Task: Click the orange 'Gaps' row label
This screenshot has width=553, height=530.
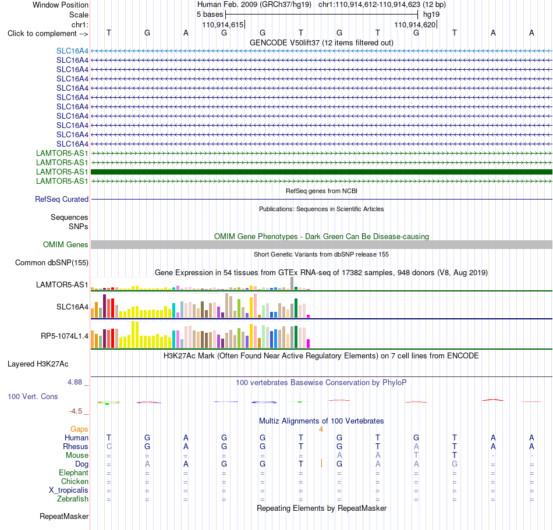Action: [79, 429]
